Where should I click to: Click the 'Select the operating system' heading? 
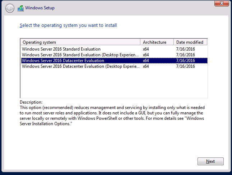68,25
